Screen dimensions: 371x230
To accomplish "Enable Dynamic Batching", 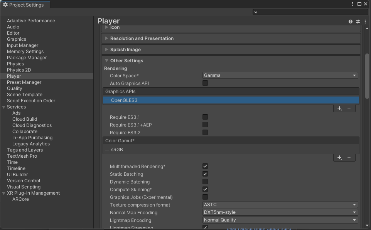I will click(205, 182).
